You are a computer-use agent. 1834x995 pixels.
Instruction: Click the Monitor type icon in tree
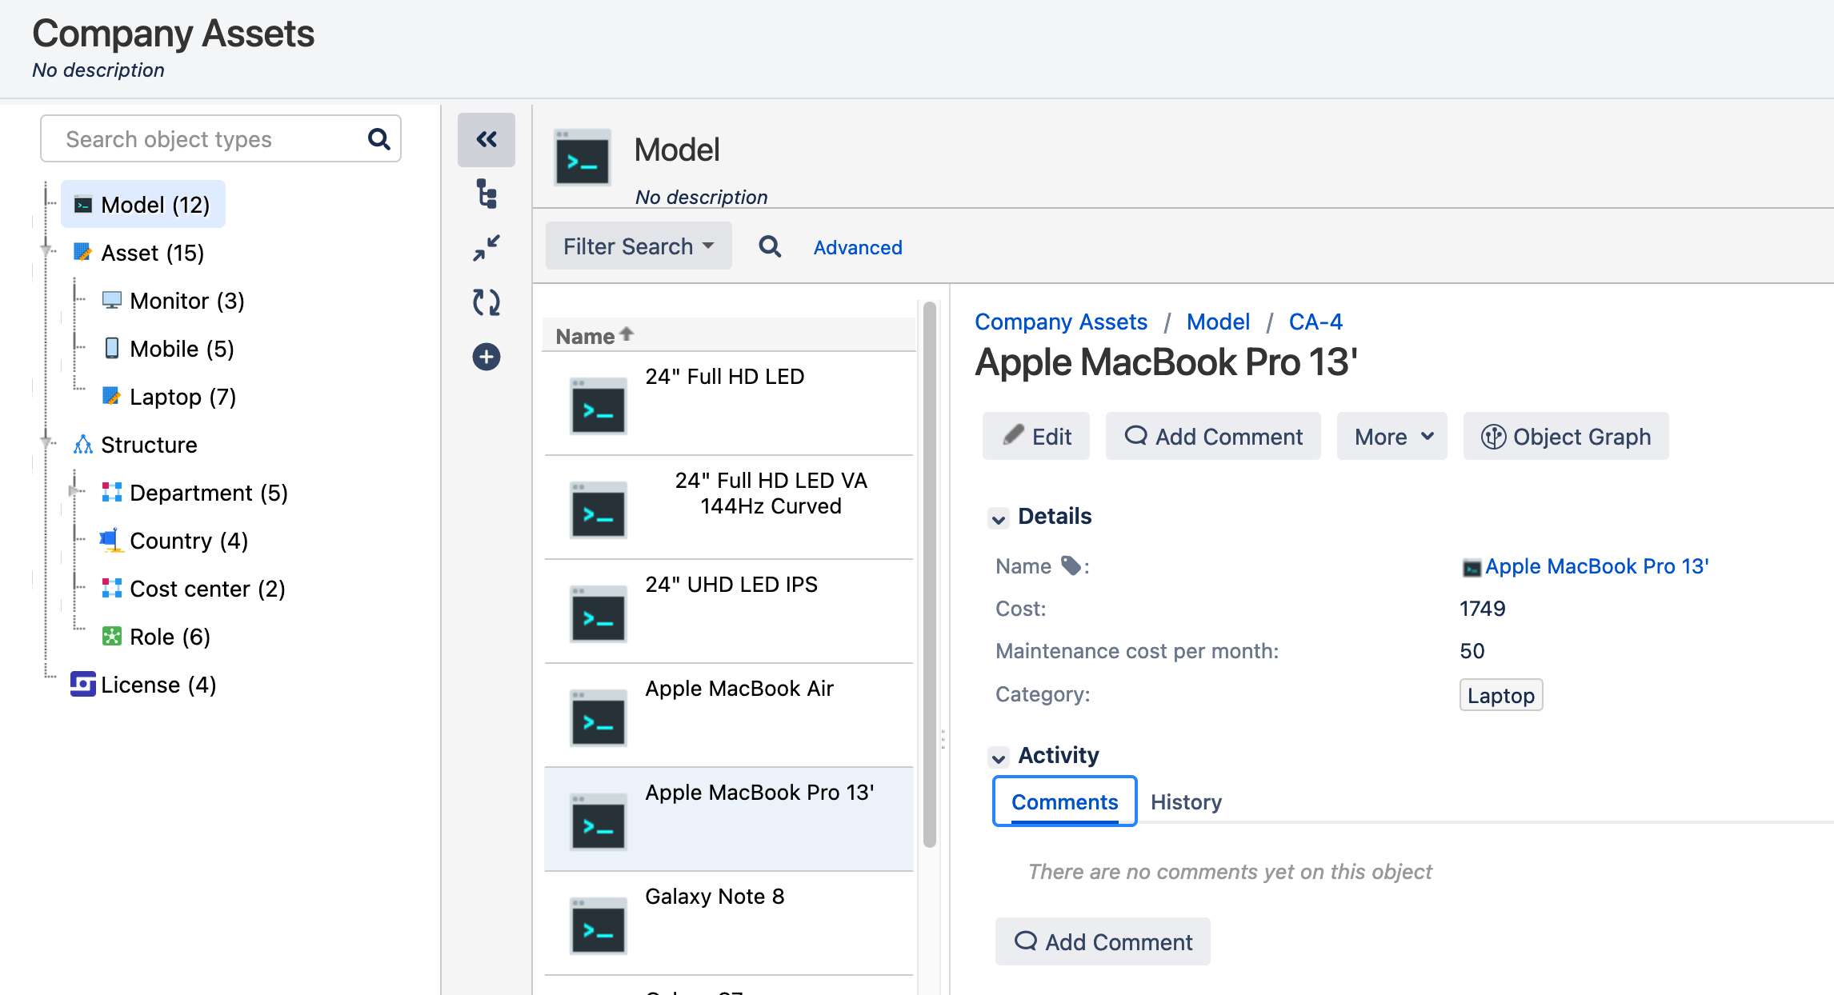click(112, 301)
